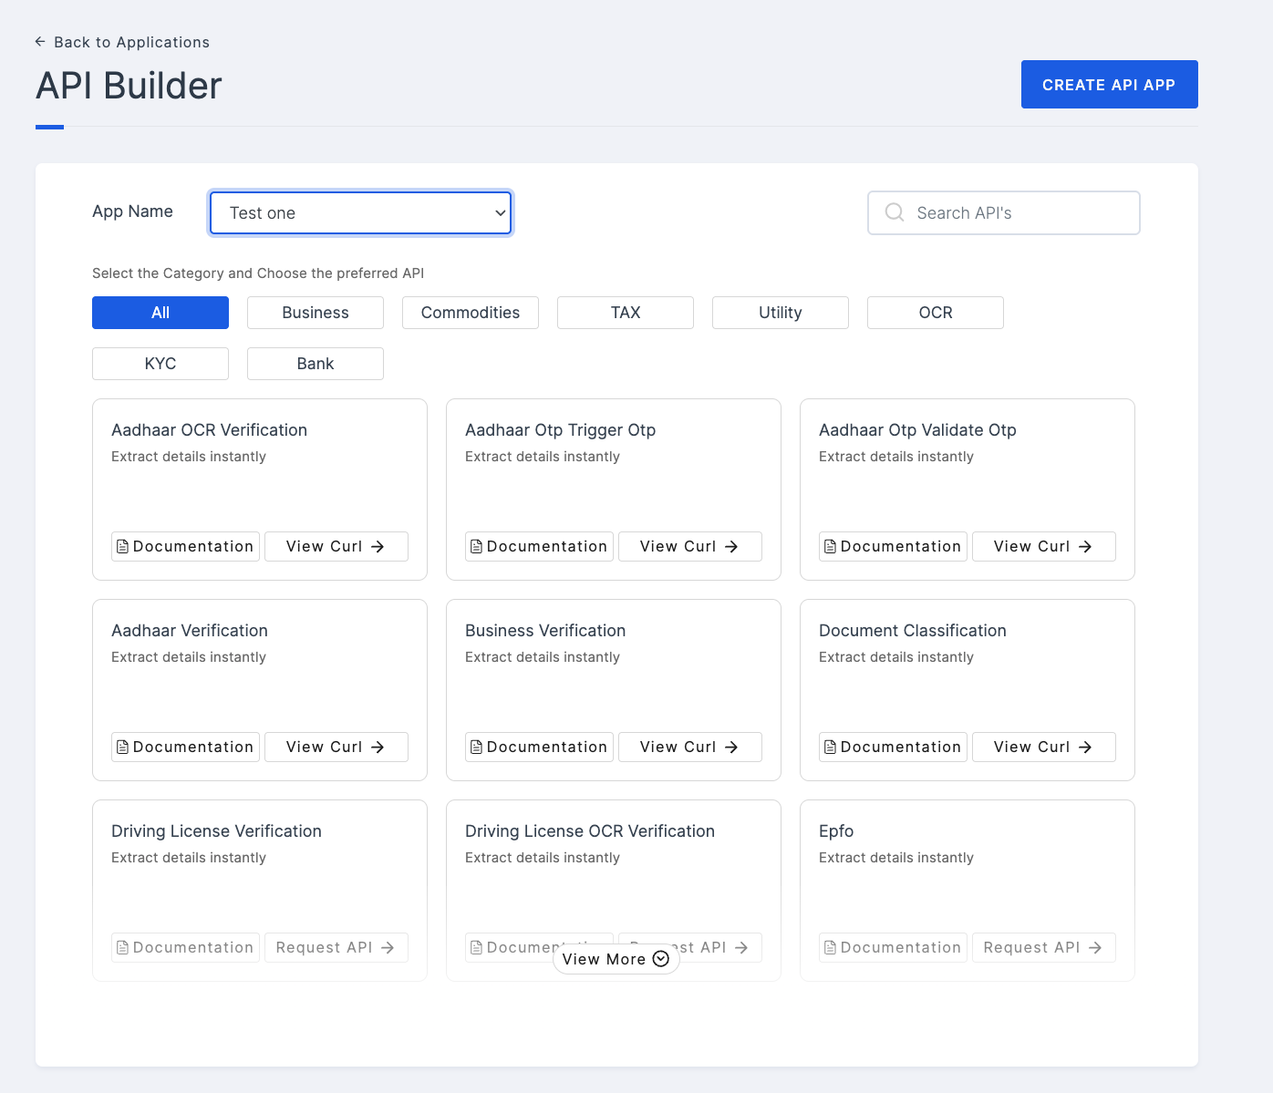This screenshot has width=1273, height=1093.
Task: Click arrow icon on Epfo Request API
Action: [x=1095, y=948]
